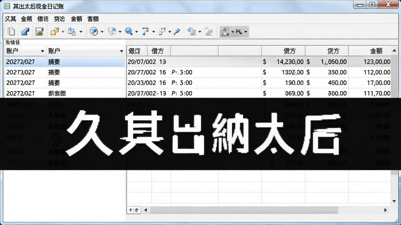Open the dropdown arrow beside the clipboard icon

tap(81, 32)
